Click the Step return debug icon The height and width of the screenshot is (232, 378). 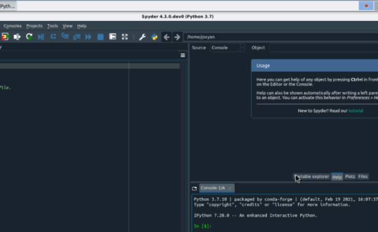click(77, 37)
